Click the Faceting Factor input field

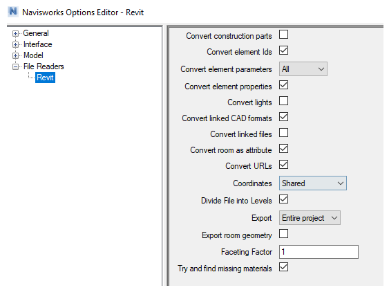click(x=319, y=252)
